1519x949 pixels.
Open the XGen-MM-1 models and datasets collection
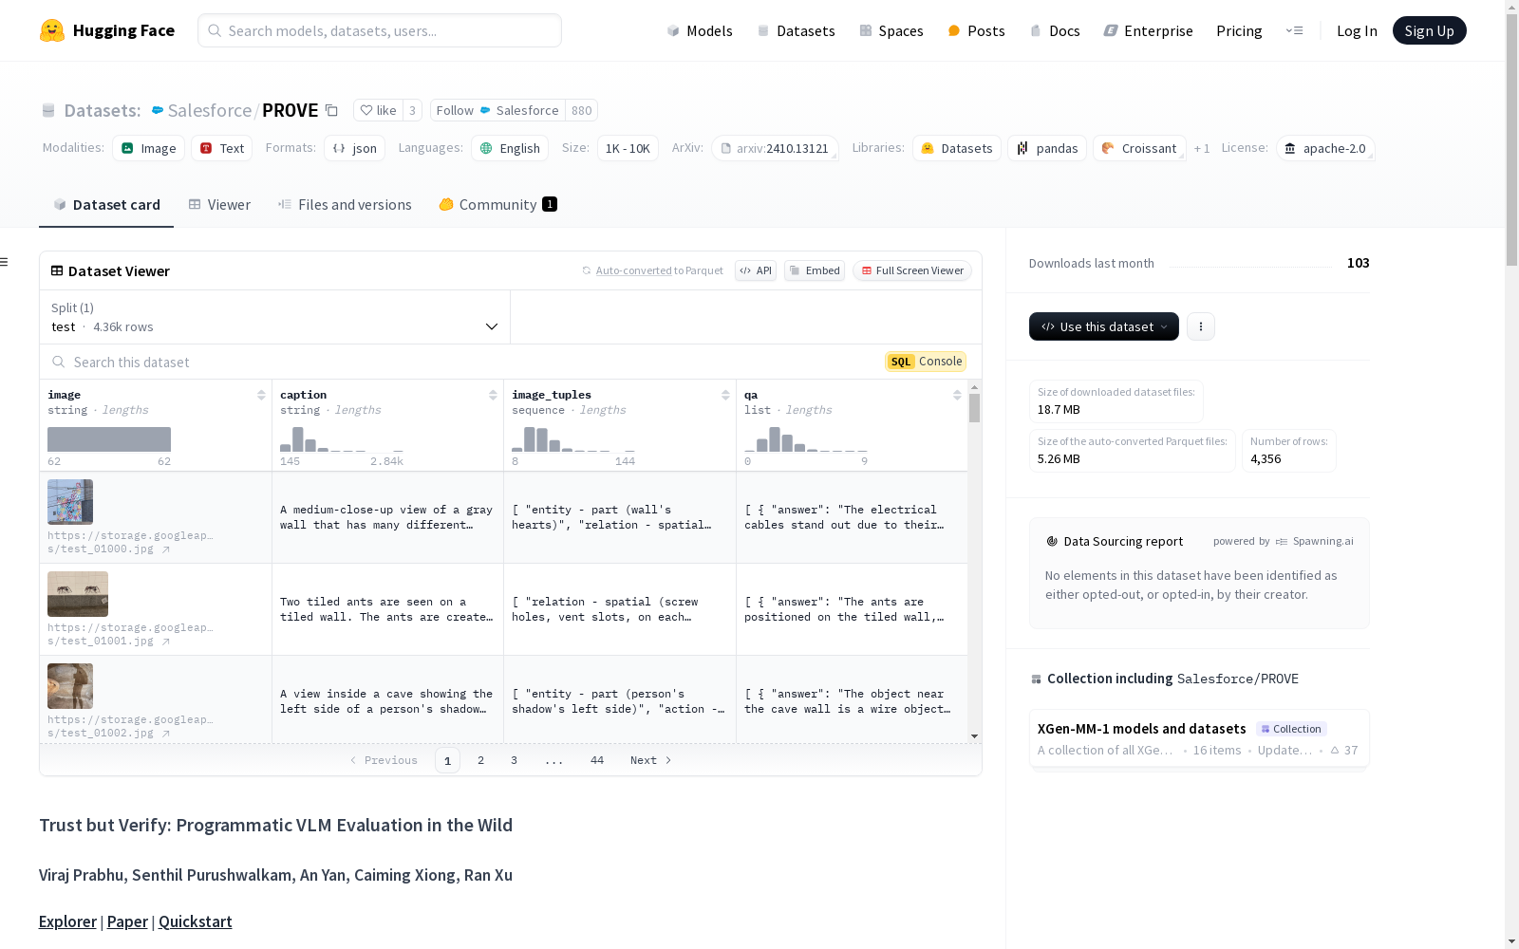pyautogui.click(x=1199, y=738)
